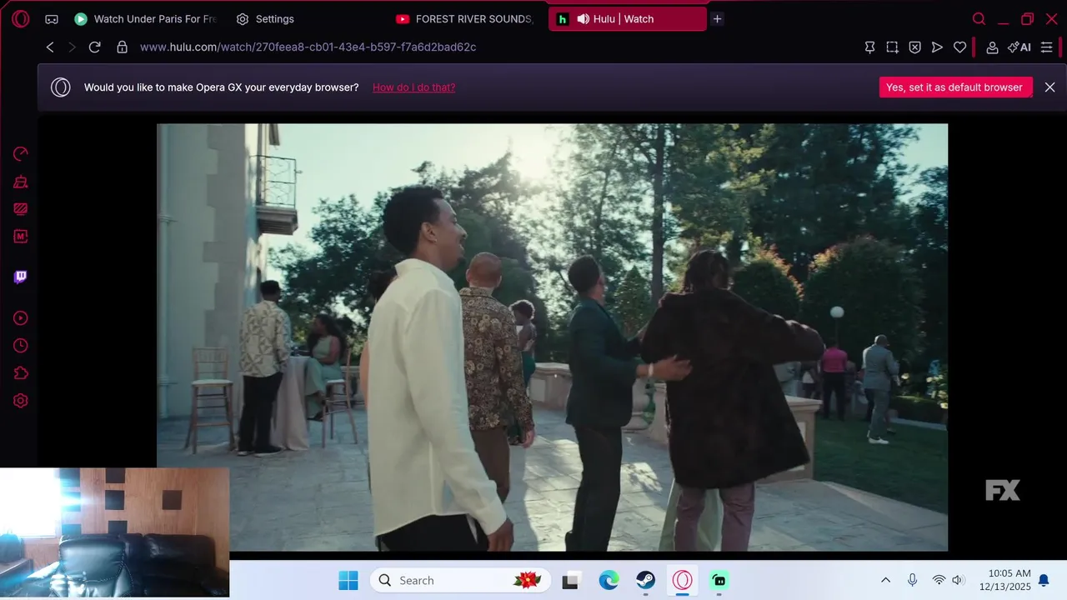This screenshot has width=1067, height=600.
Task: Open the Pinboards pin icon
Action: [x=869, y=47]
